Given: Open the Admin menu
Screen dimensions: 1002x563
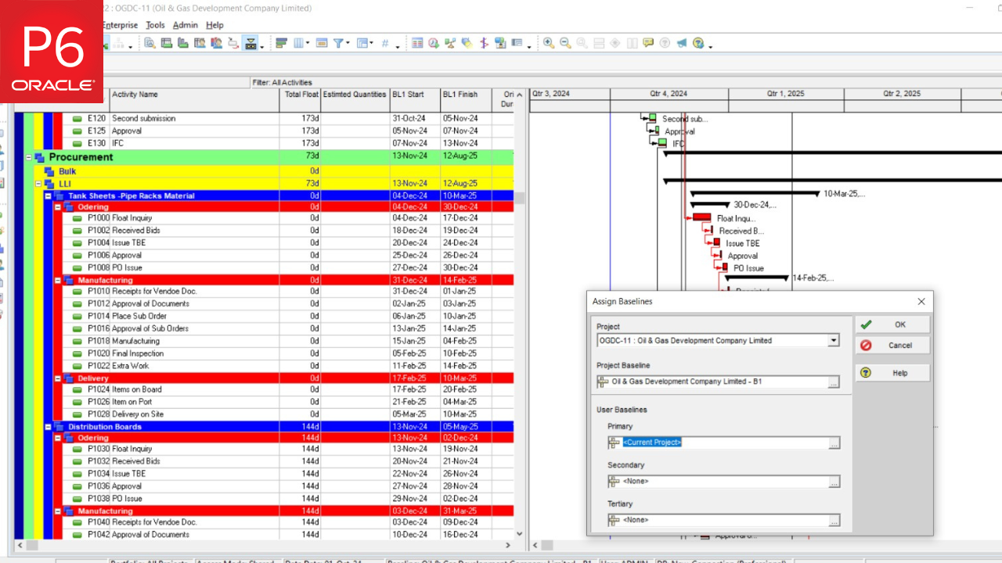Looking at the screenshot, I should pos(186,24).
